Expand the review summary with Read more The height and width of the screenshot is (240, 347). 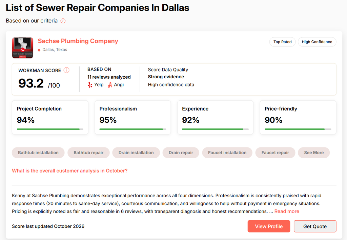click(x=287, y=212)
